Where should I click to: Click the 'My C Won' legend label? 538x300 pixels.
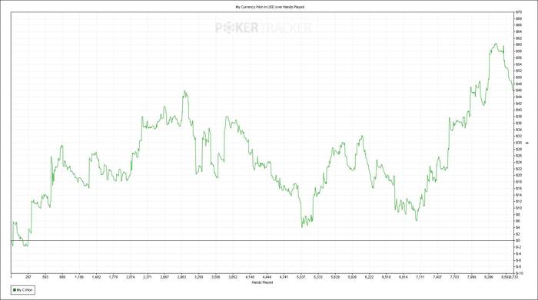pos(25,290)
